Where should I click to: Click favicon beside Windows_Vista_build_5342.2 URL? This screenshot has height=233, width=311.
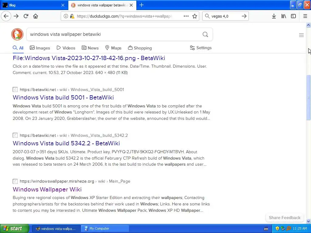click(15, 135)
